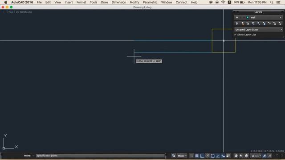The width and height of the screenshot is (285, 160).
Task: Open Notification Center in the menu bar
Action: (278, 2)
